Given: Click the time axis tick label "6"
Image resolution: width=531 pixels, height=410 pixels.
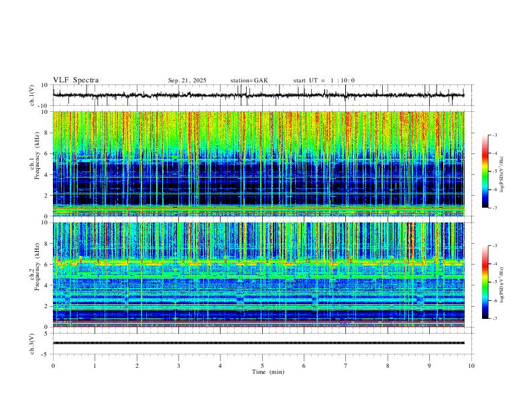Looking at the screenshot, I should click(304, 366).
